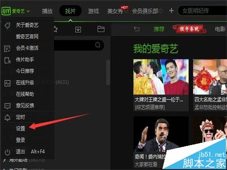The width and height of the screenshot is (227, 170).
Task: Click the chat bubble icon beside 意见反馈
Action: pos(7,106)
